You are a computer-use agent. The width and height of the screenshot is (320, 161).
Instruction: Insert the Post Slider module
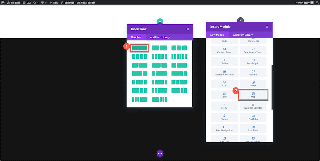[253, 129]
